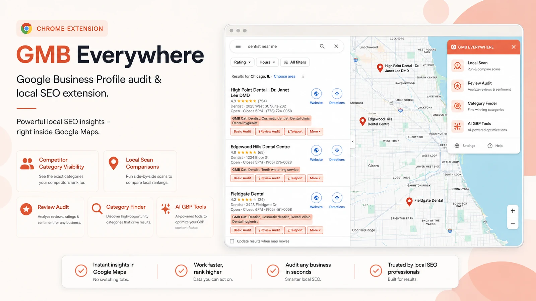Screen dimensions: 536x301
Task: Click the Chrome logo in the badge
Action: click(26, 28)
